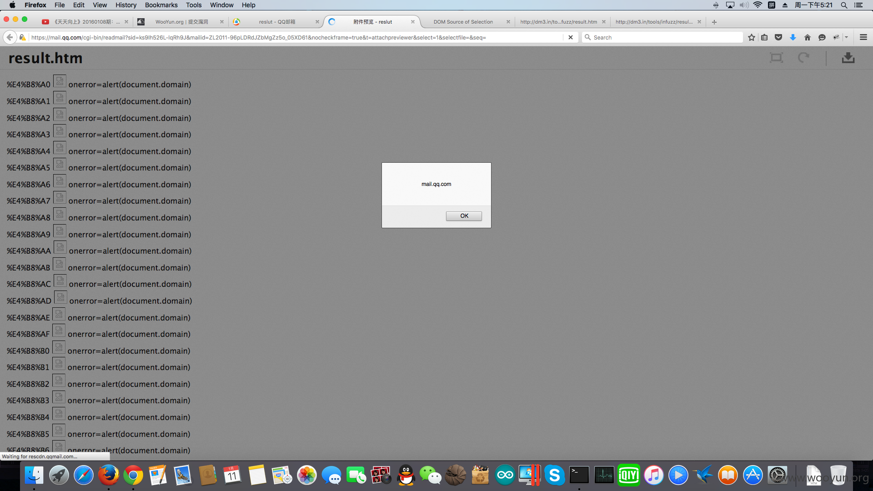Show bookmarks list in Firefox toolbar

coord(764,37)
